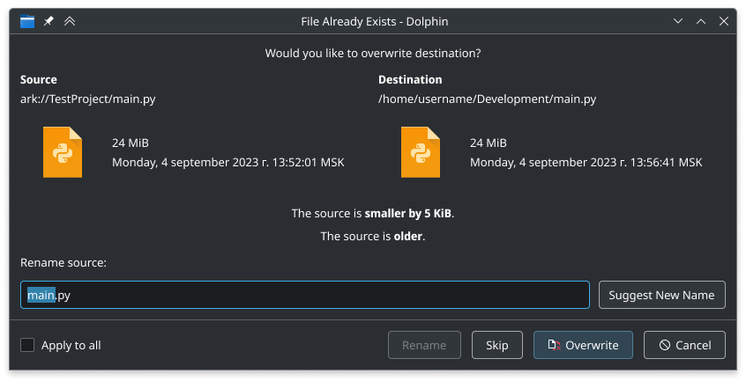Viewport: 746px width, 381px height.
Task: Click the greyed-out Rename button
Action: click(424, 345)
